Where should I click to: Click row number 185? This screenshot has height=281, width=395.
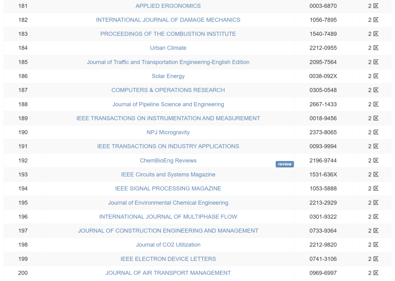click(23, 62)
